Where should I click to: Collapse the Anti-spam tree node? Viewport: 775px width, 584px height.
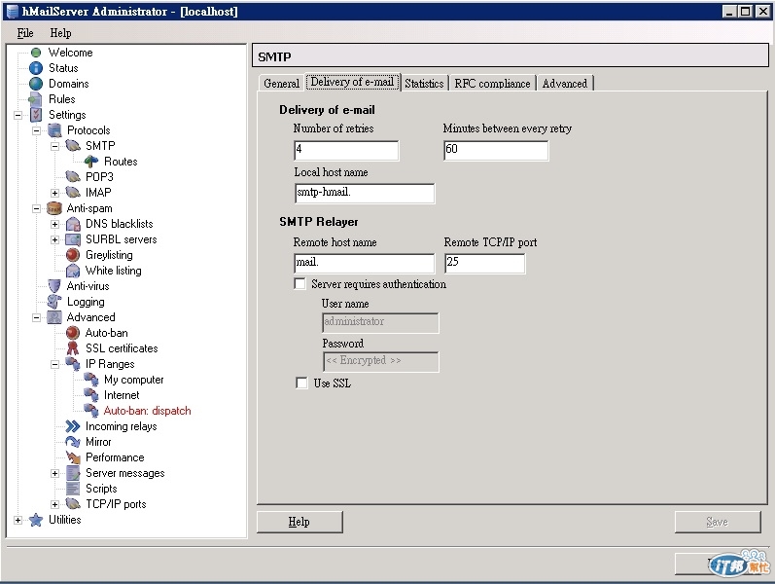[37, 209]
